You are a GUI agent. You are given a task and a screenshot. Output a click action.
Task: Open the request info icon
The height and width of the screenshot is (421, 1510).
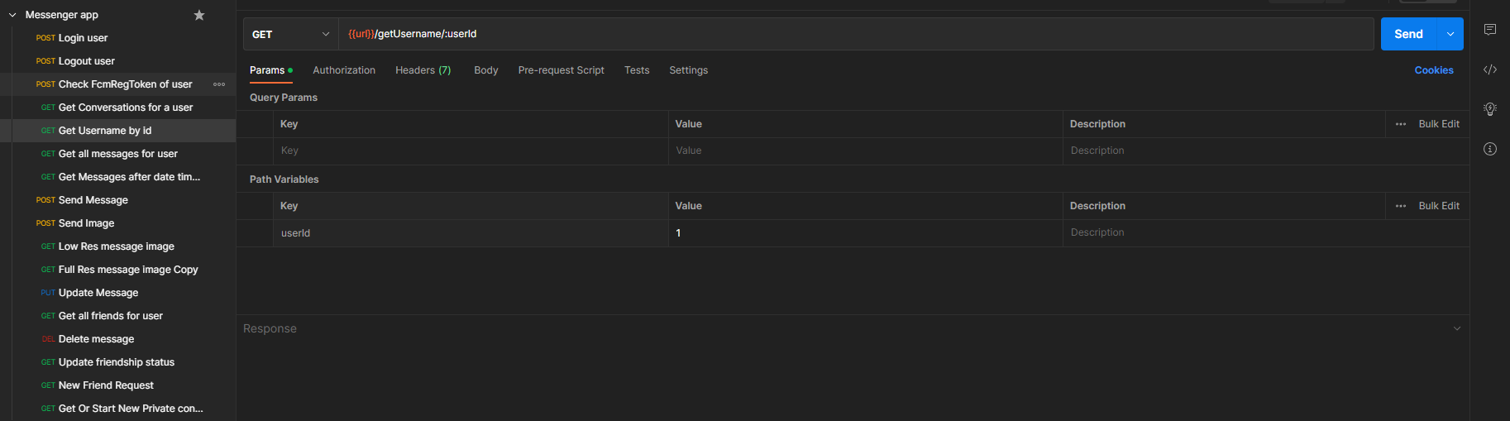[x=1490, y=149]
